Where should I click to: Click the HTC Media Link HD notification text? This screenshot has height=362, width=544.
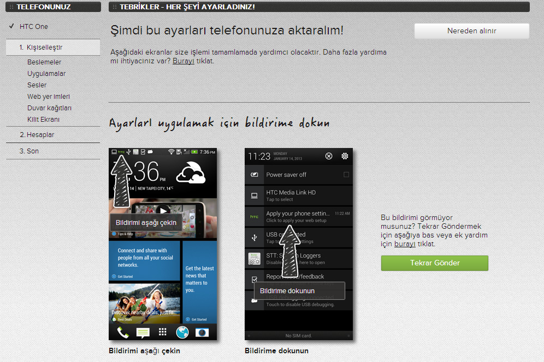291,192
